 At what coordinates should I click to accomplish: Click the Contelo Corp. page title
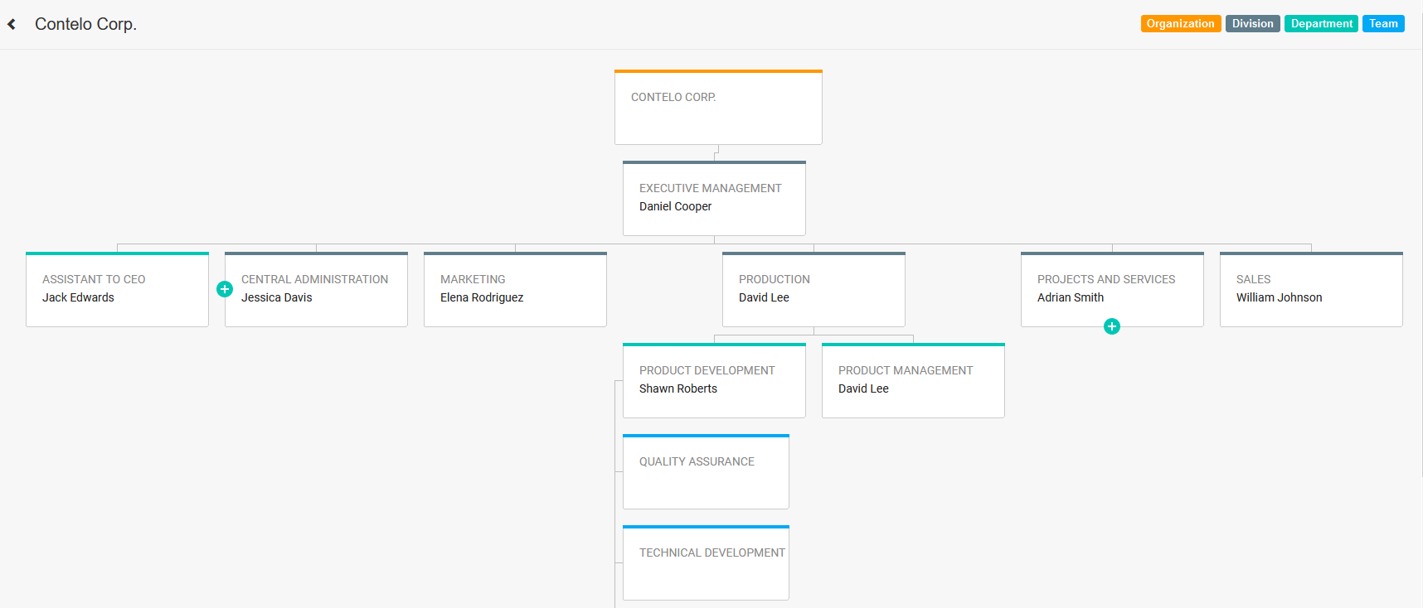[85, 24]
